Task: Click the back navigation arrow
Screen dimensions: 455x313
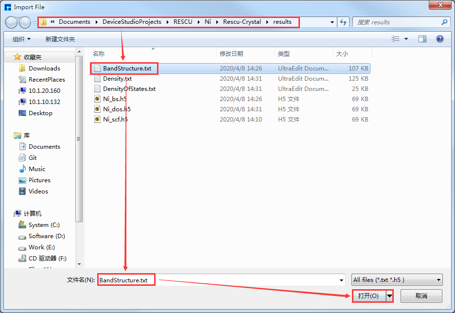Action: tap(12, 22)
